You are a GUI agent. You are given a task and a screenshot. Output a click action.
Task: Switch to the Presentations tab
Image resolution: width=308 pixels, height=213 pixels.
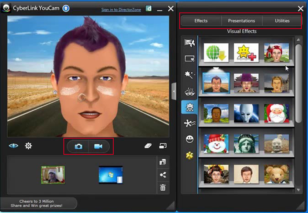[242, 21]
